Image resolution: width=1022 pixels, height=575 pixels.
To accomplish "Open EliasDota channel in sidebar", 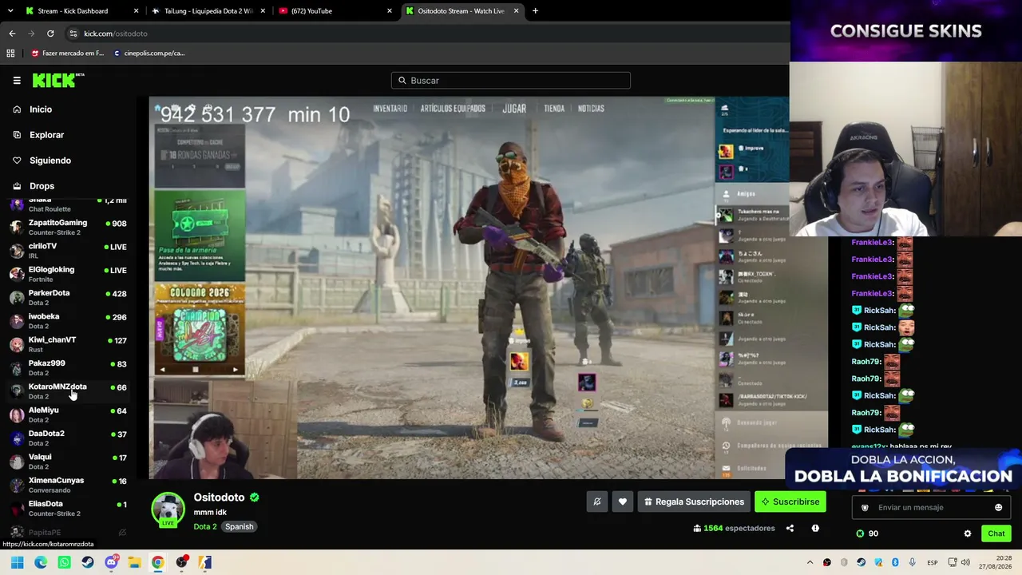I will click(x=68, y=508).
